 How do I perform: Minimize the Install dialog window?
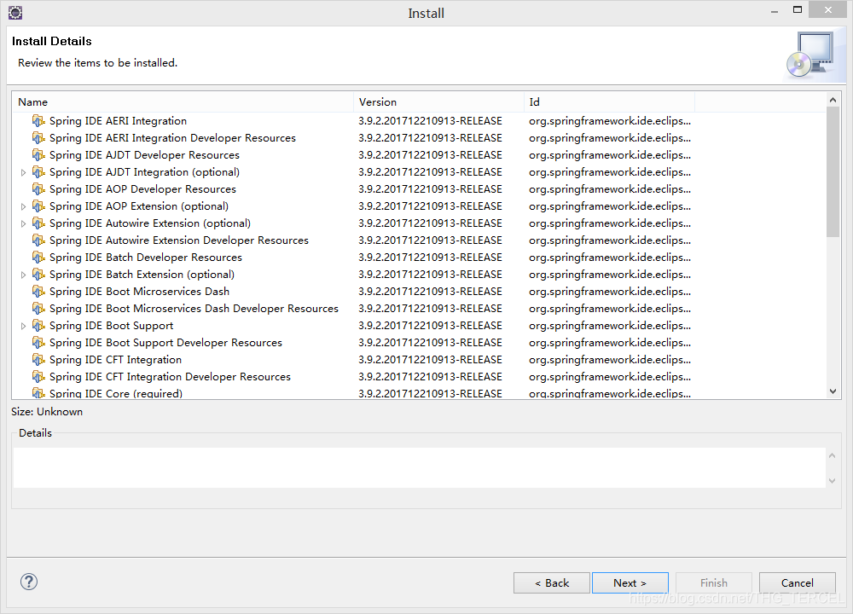[x=775, y=11]
